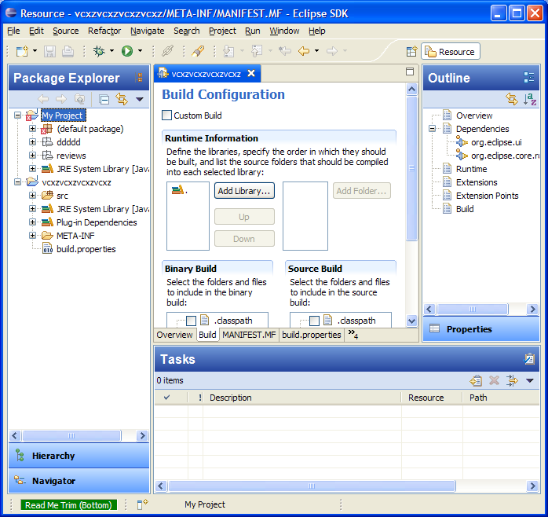
Task: Click the alphabetical sort icon in Outline
Action: pyautogui.click(x=530, y=99)
